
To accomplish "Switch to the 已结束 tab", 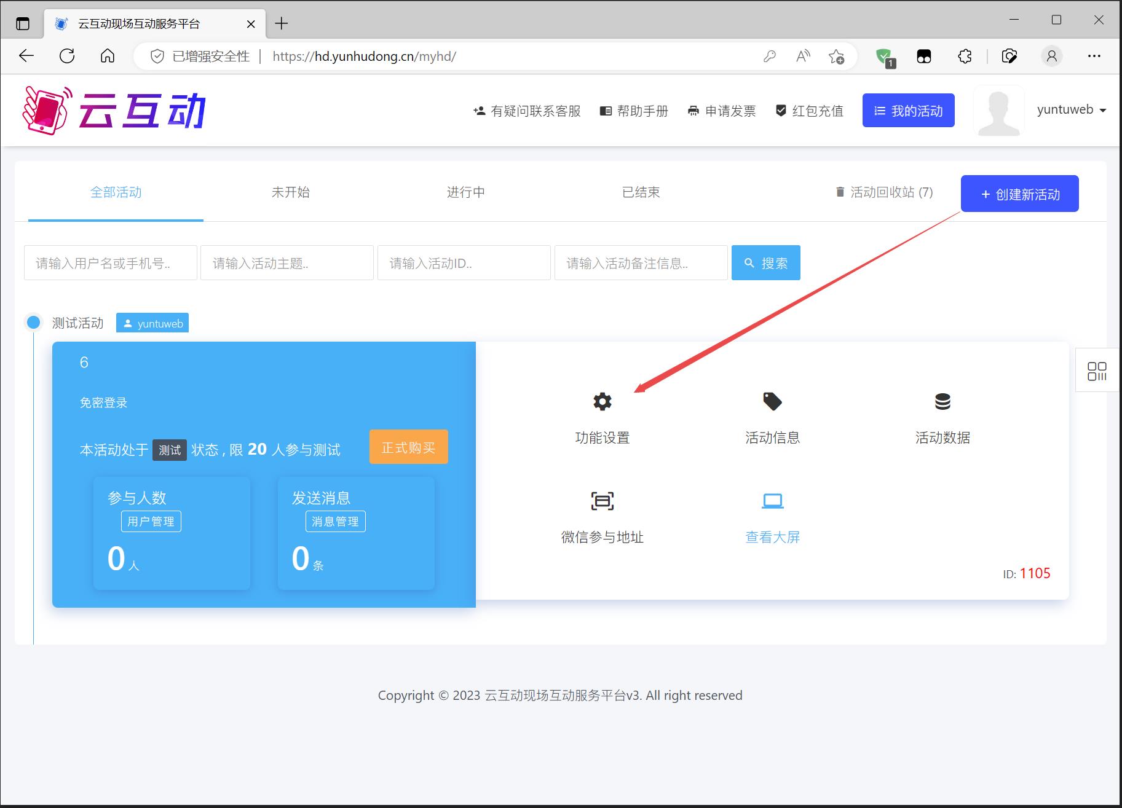I will coord(641,192).
